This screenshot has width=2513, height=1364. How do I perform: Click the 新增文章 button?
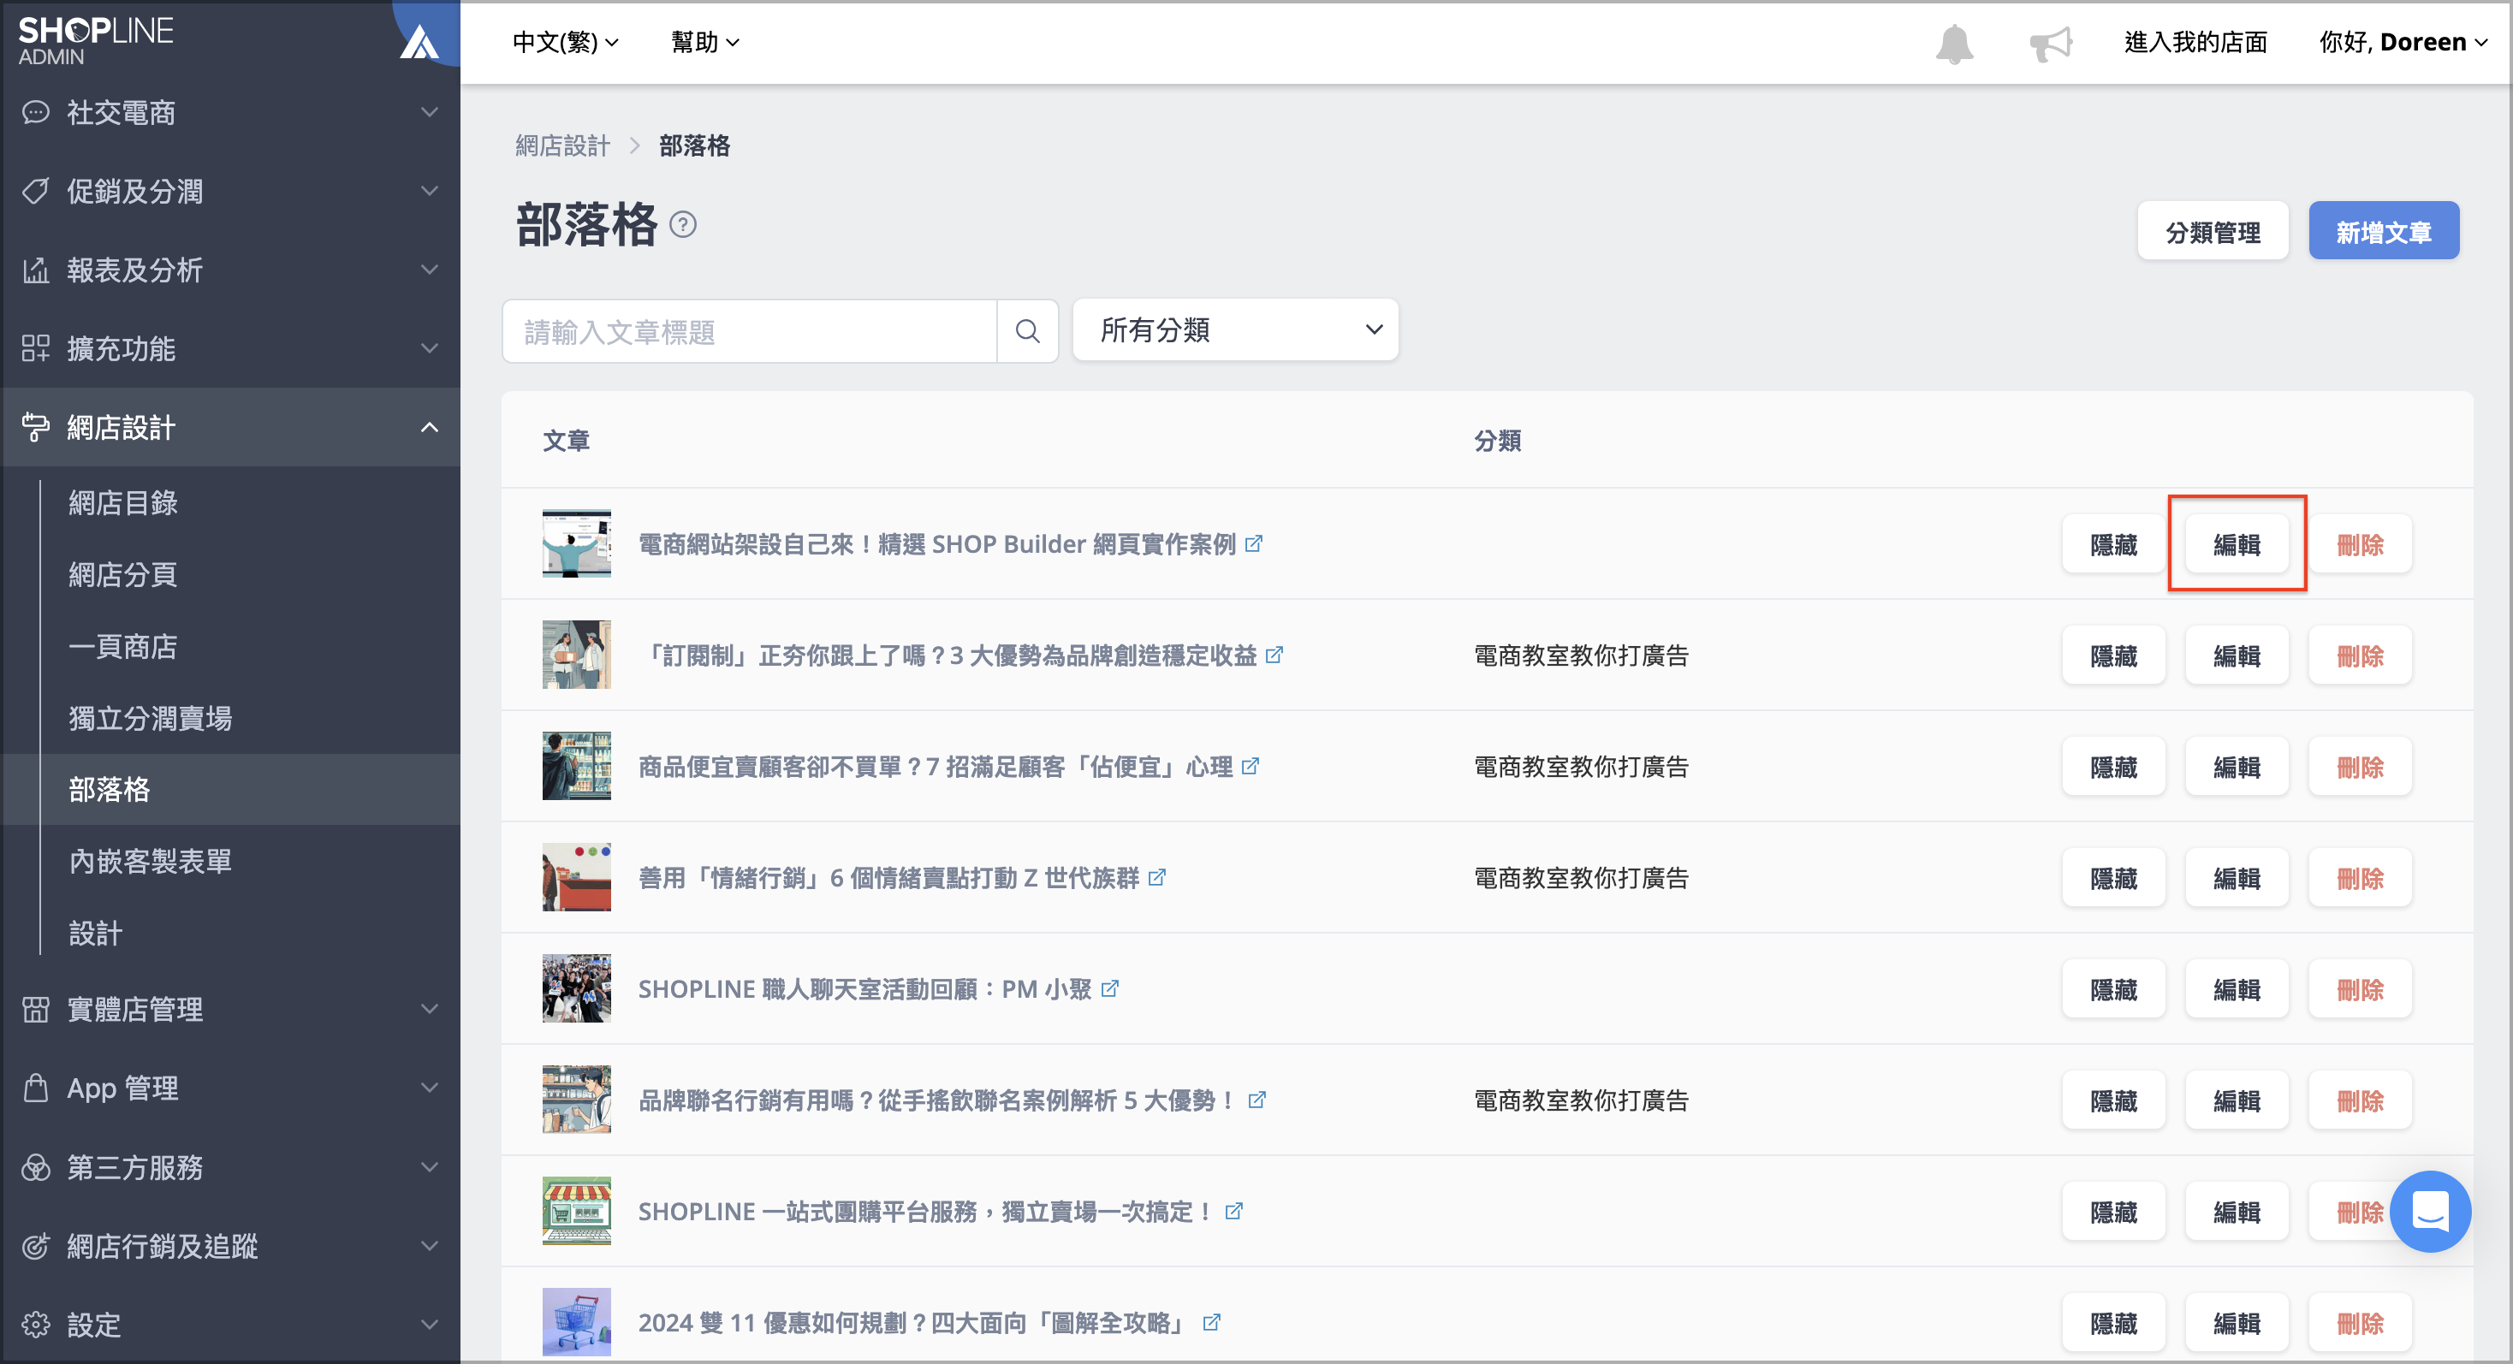2383,231
